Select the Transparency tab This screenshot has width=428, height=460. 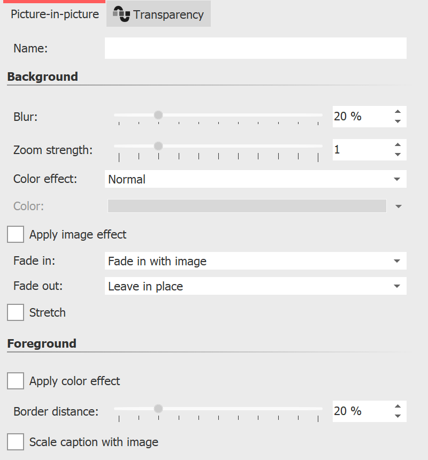158,14
